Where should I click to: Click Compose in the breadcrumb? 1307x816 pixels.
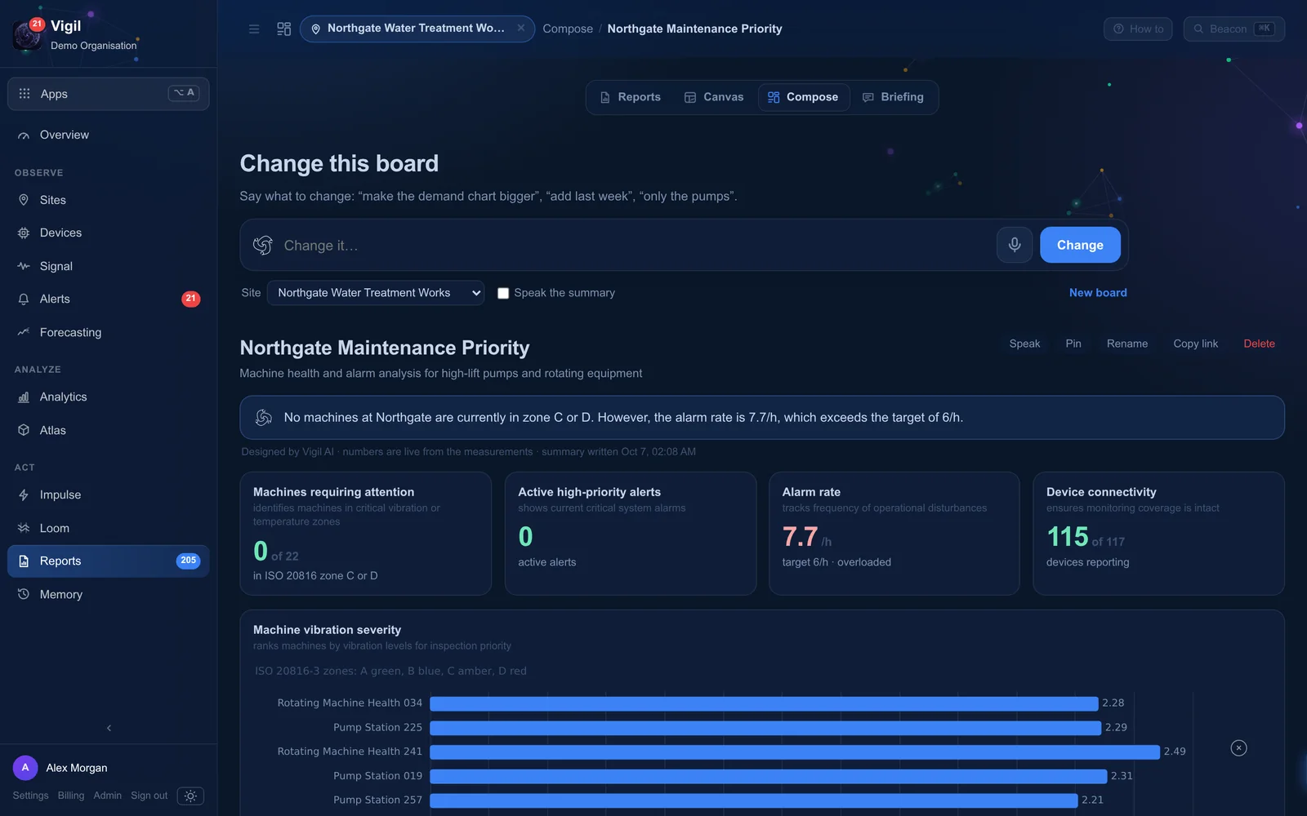568,29
